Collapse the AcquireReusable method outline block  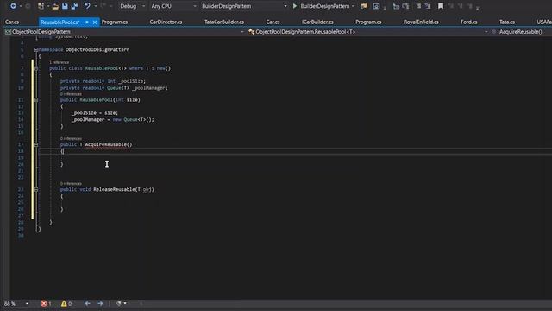36,144
